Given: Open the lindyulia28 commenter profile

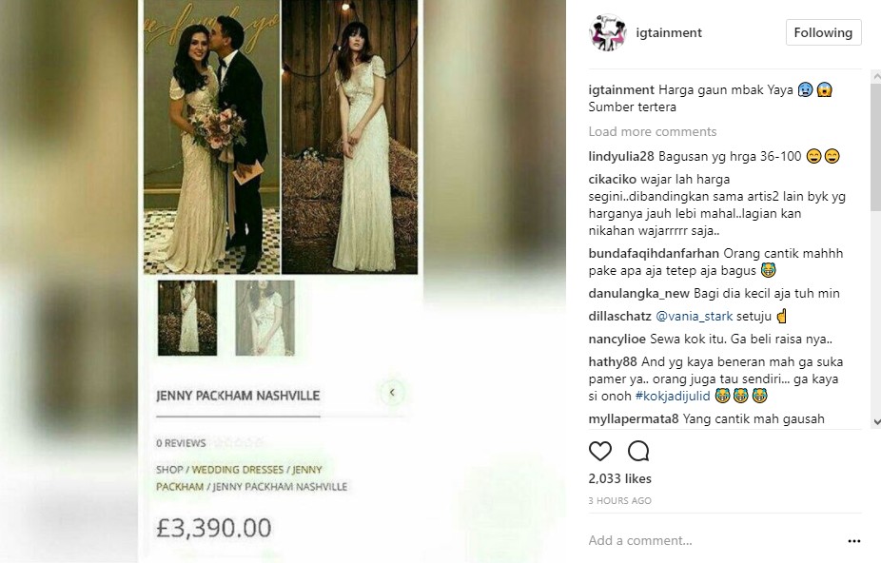Looking at the screenshot, I should point(621,156).
